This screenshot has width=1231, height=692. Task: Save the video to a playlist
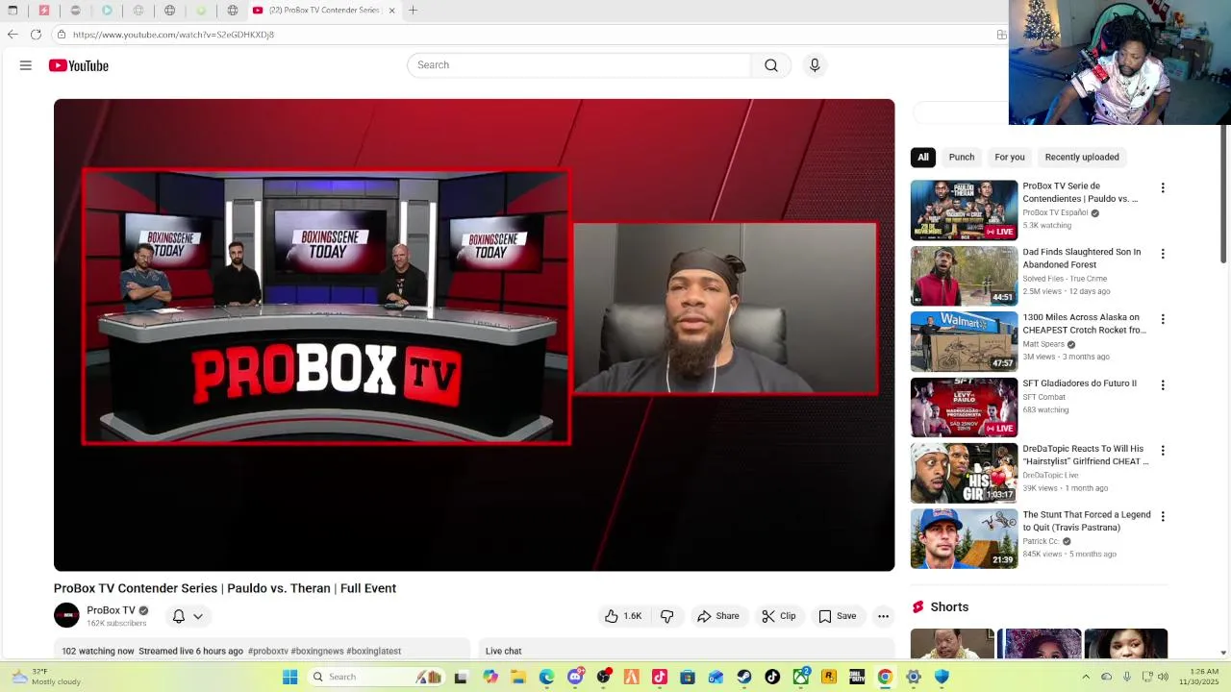pos(837,616)
